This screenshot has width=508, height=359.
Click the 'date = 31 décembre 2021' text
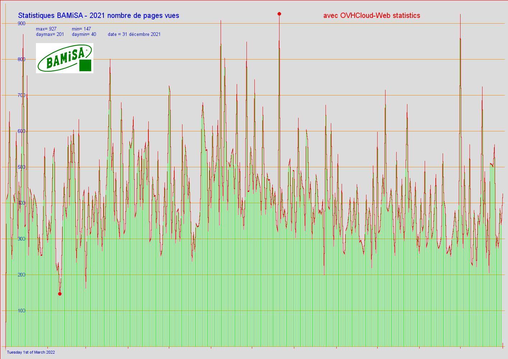click(x=134, y=34)
